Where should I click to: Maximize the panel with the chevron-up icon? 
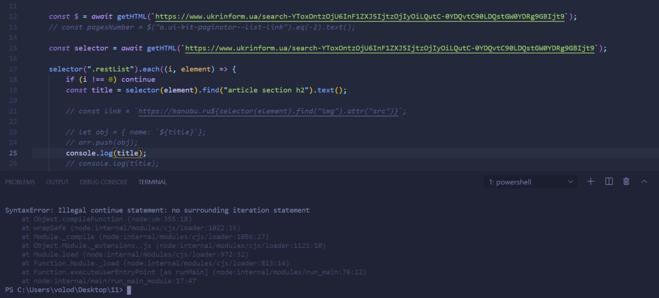644,181
